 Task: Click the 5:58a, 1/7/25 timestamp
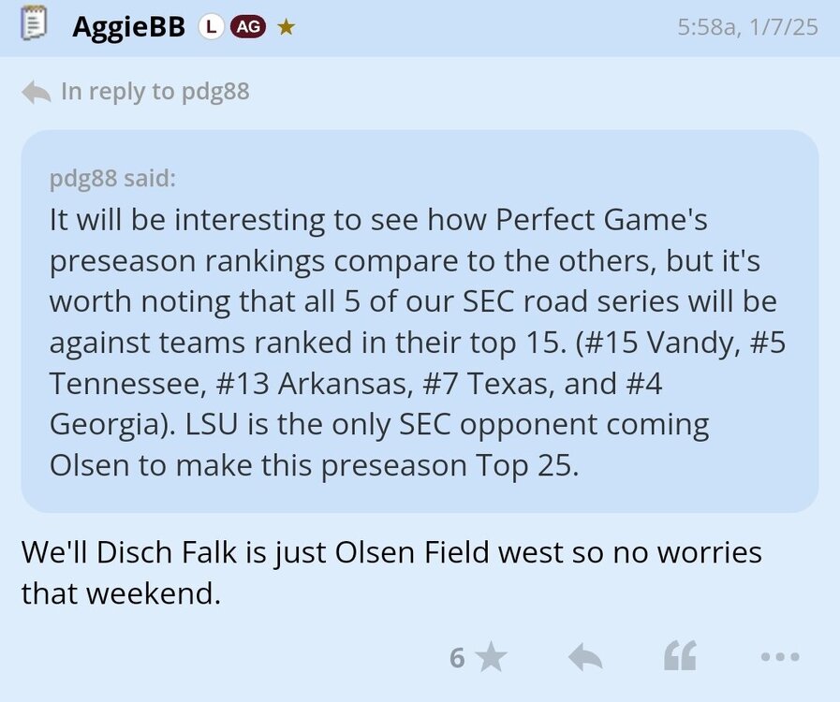pos(746,27)
